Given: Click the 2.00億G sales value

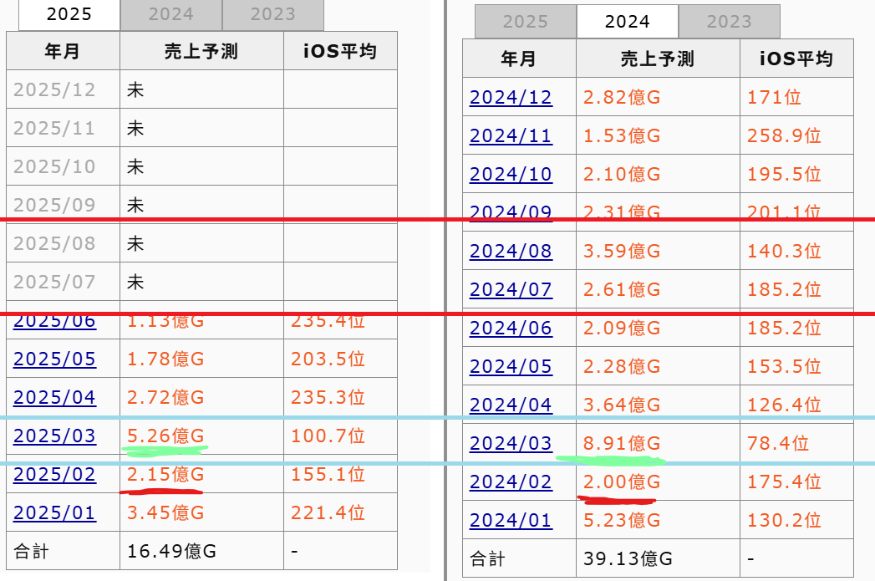Looking at the screenshot, I should [x=622, y=482].
